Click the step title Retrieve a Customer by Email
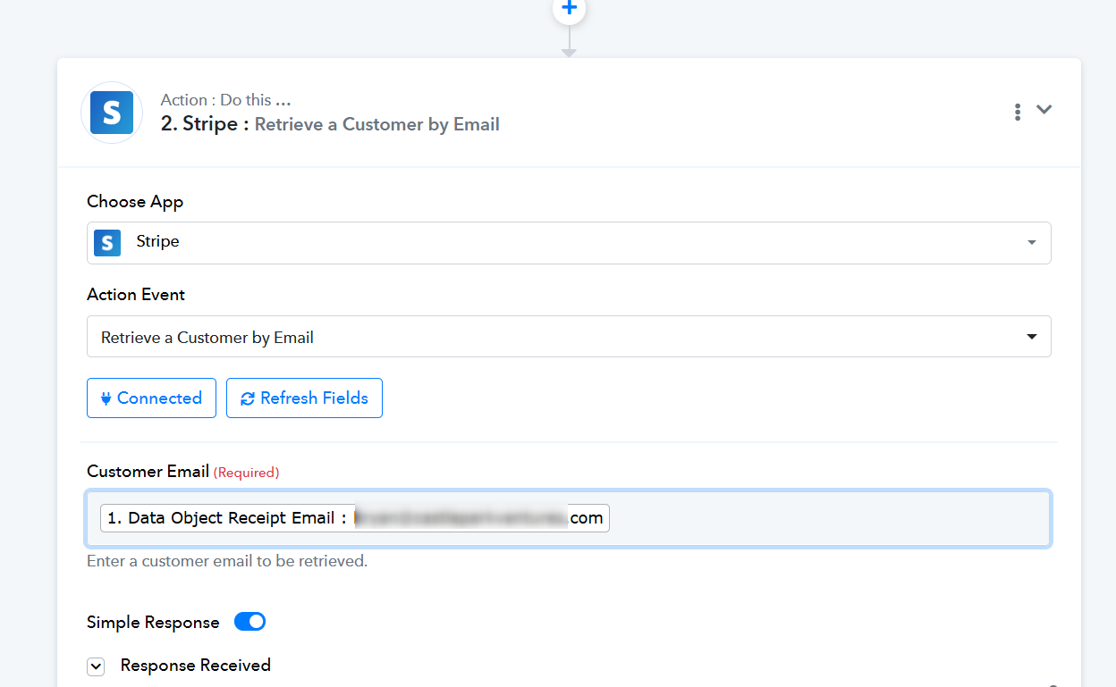The width and height of the screenshot is (1116, 687). 377,124
